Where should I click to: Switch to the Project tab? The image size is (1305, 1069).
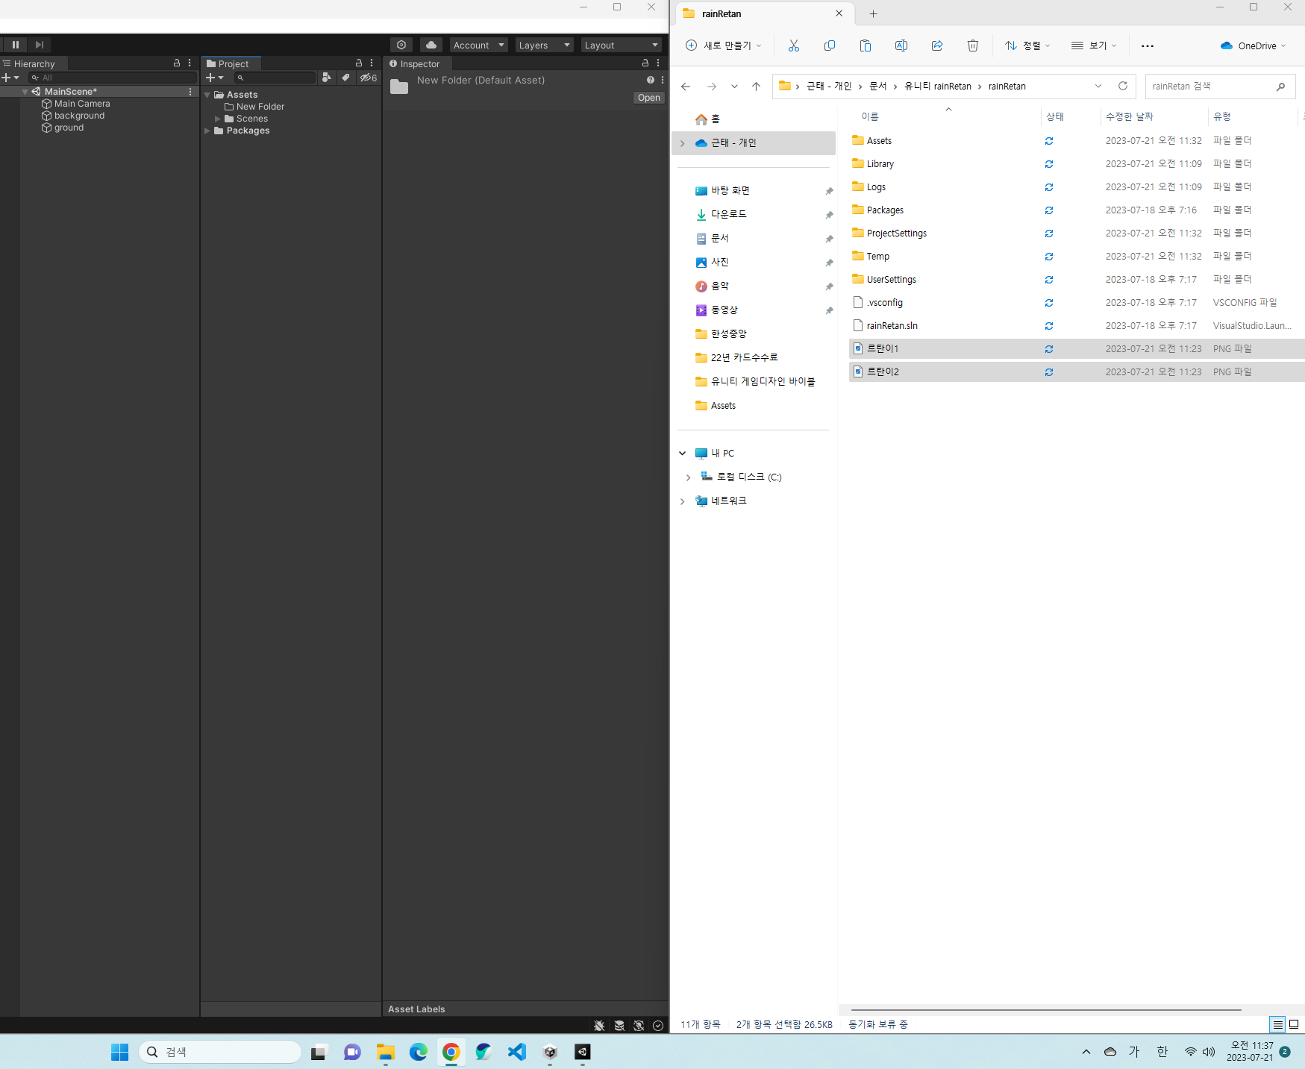[x=231, y=64]
